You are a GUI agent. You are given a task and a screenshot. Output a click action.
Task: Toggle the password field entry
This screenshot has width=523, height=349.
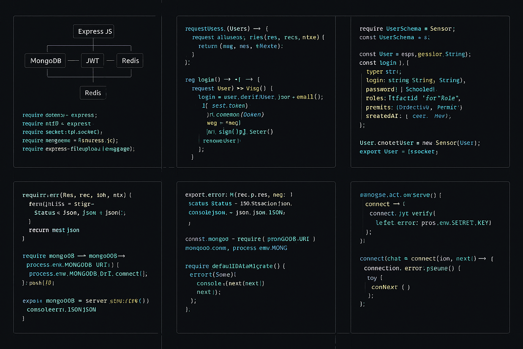(381, 89)
